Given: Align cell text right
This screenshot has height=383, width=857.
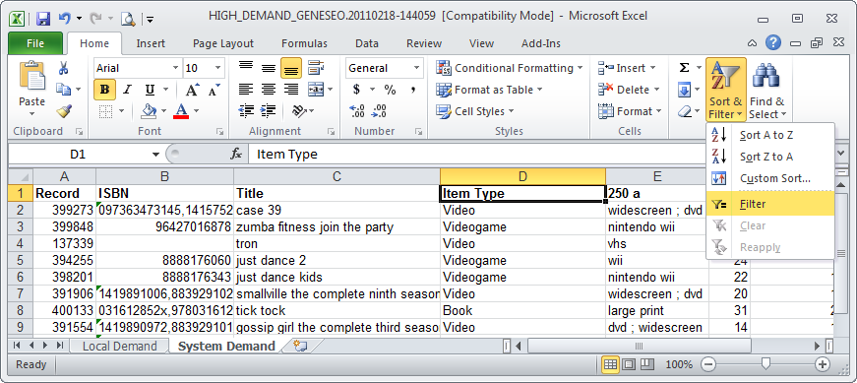Looking at the screenshot, I should (x=291, y=90).
